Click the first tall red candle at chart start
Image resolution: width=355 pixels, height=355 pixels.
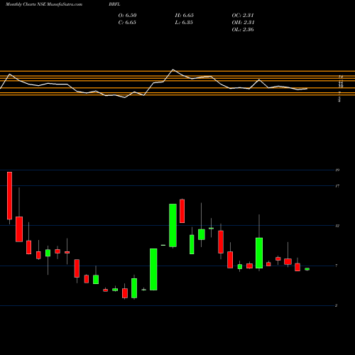tap(9, 196)
